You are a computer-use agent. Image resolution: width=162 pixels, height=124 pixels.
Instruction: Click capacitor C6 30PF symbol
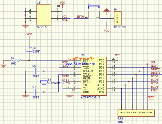point(35,71)
